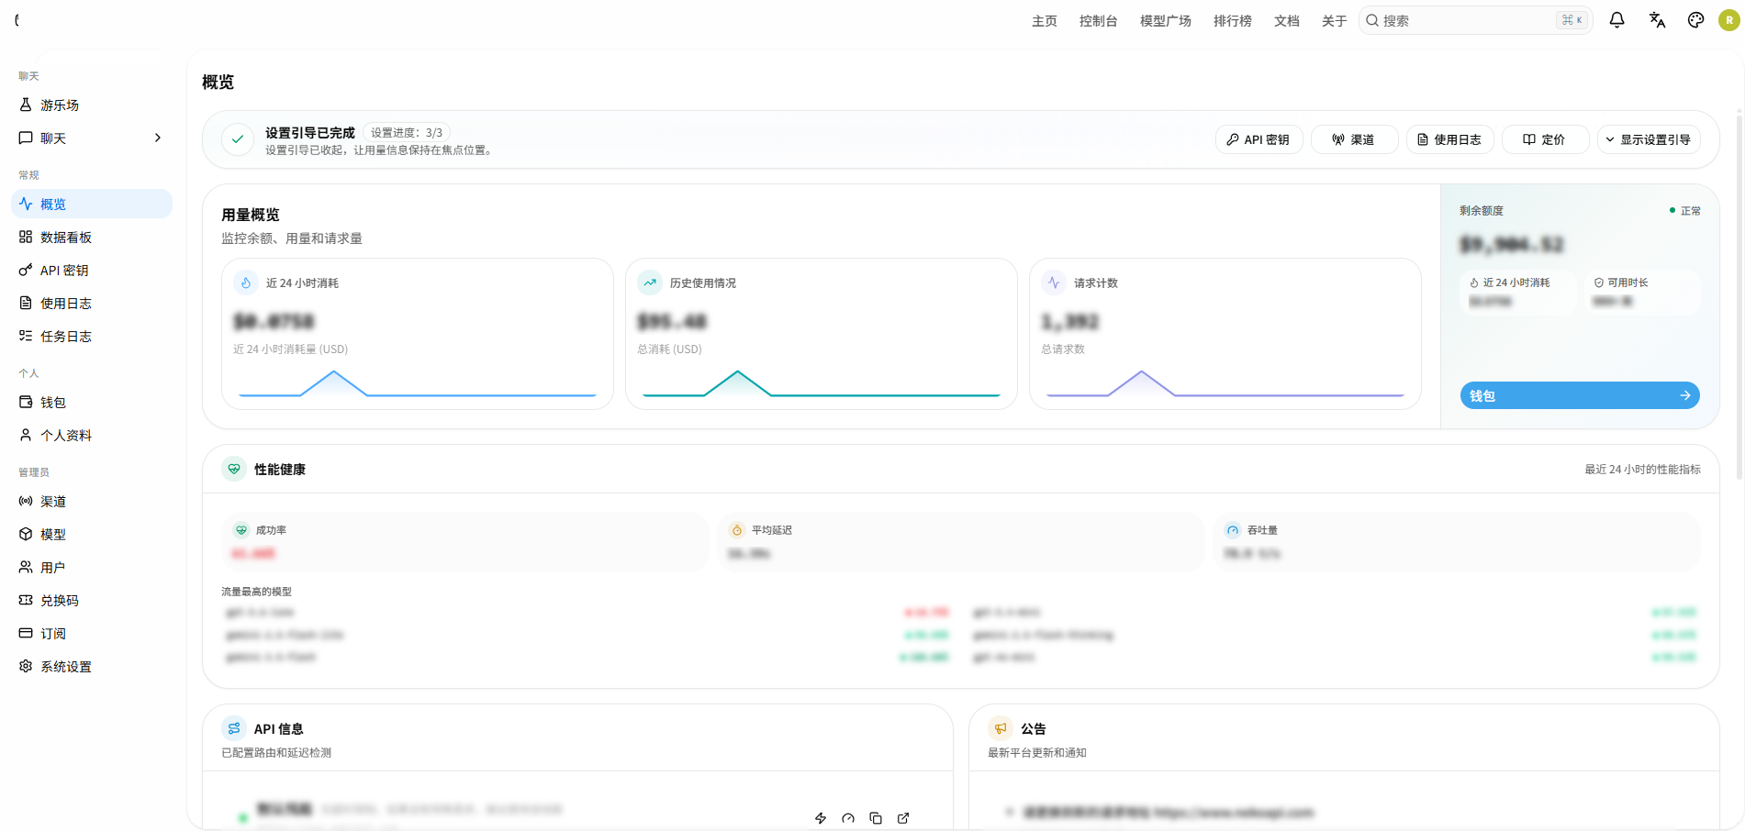Viewport: 1745px width, 831px height.
Task: Go to 主页 in top navigation
Action: pyautogui.click(x=1045, y=21)
